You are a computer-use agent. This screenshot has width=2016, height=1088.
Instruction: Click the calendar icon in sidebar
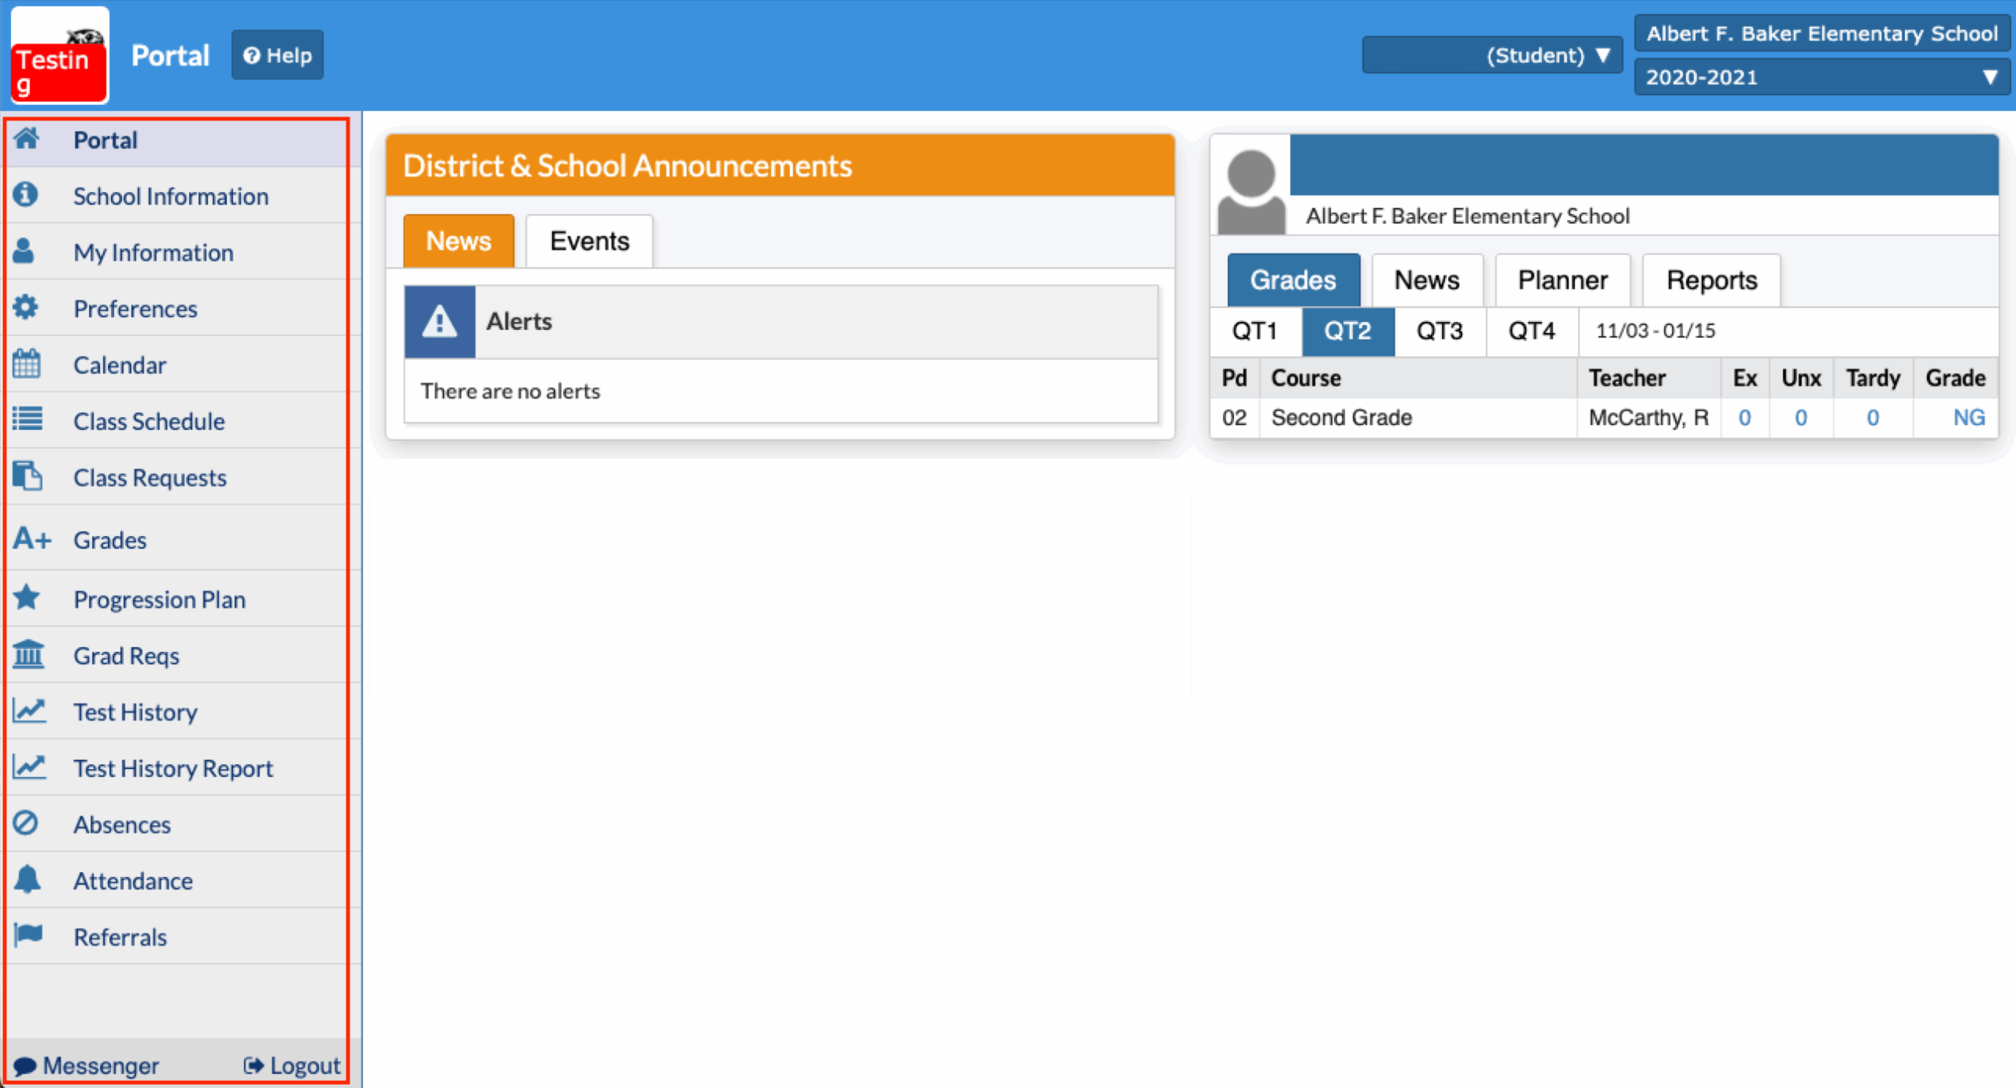point(27,365)
